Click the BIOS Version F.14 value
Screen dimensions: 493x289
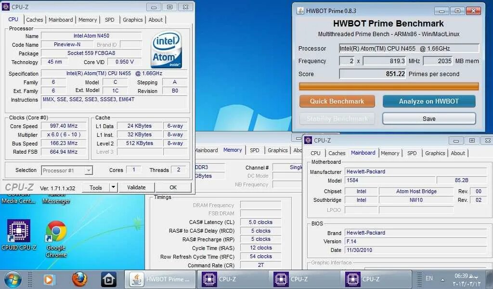coord(416,241)
